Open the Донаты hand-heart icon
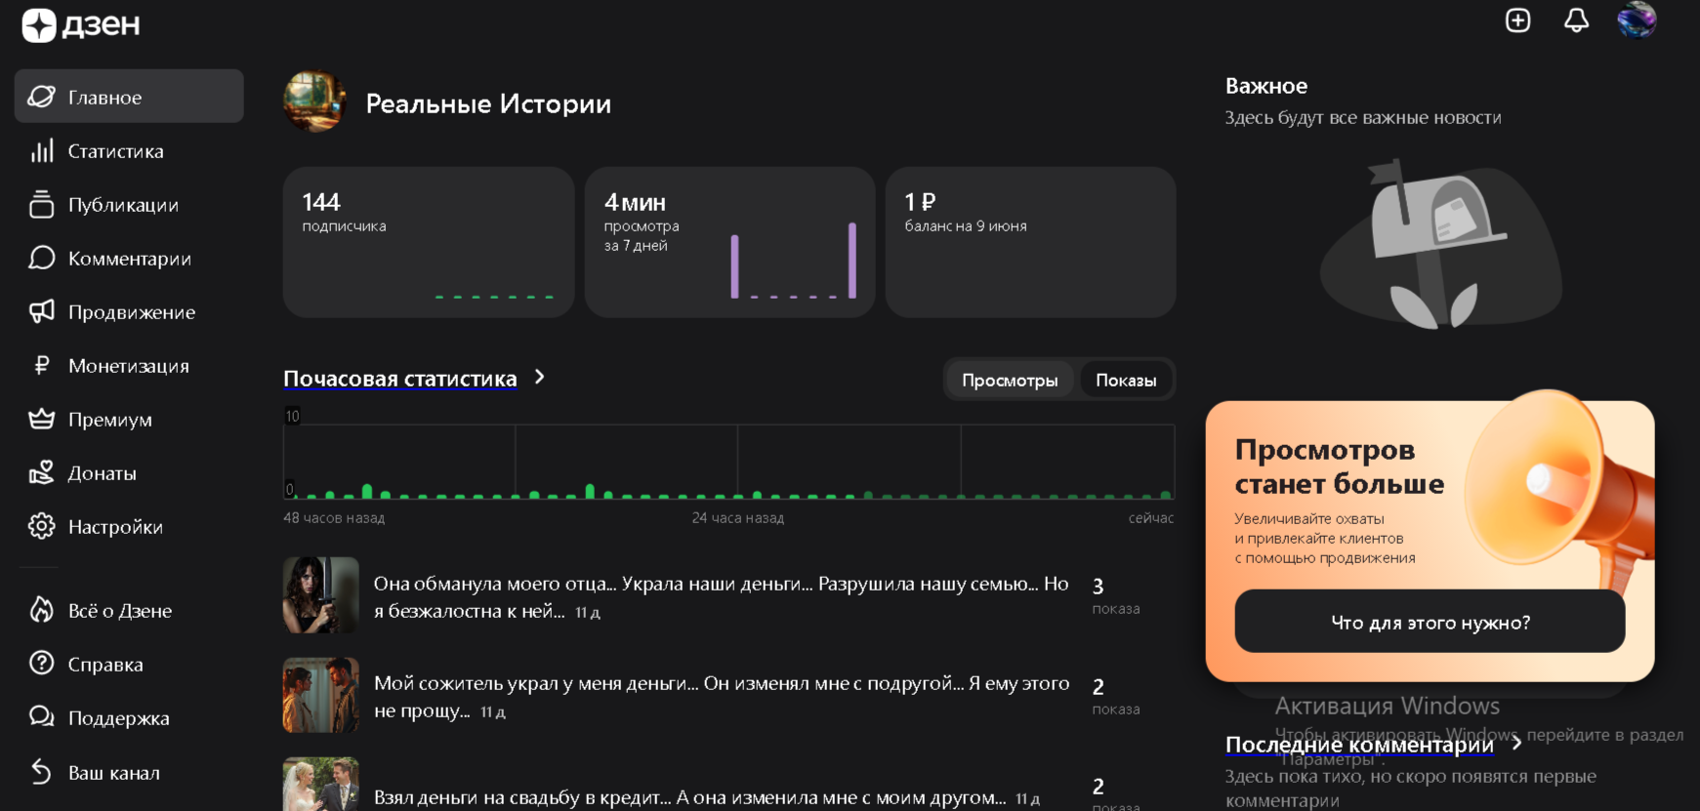This screenshot has height=811, width=1700. [41, 473]
